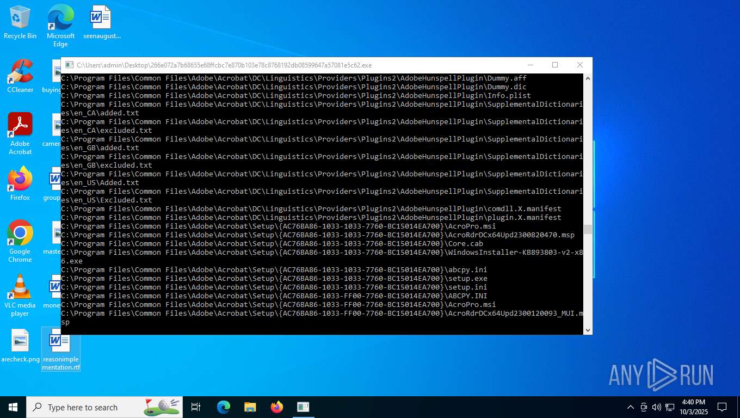The width and height of the screenshot is (740, 418).
Task: Launch VLC media player shortcut
Action: pos(20,296)
